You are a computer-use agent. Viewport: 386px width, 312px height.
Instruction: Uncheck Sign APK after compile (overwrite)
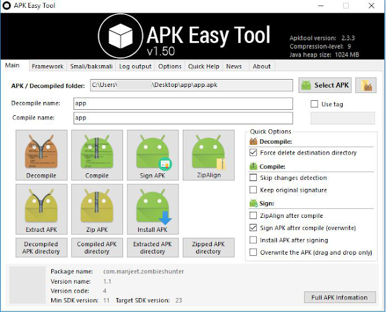[253, 228]
